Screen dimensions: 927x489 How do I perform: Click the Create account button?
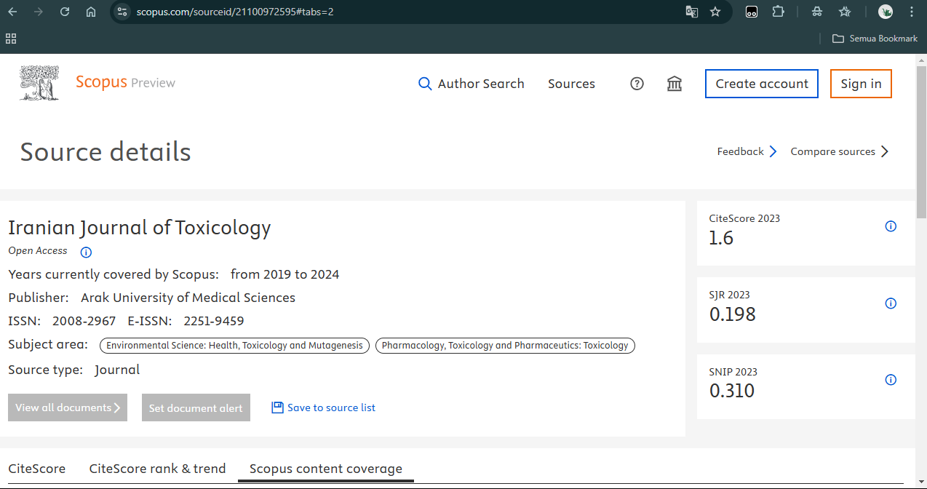click(761, 84)
